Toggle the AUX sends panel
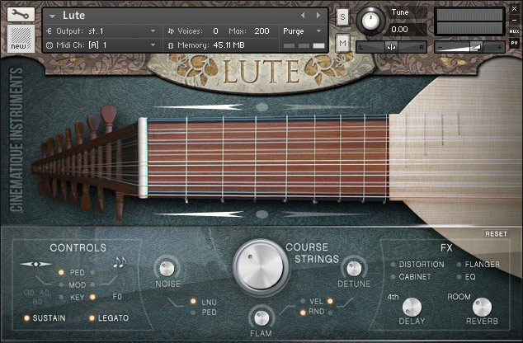This screenshot has height=343, width=523. tap(514, 31)
